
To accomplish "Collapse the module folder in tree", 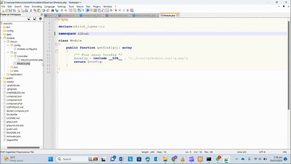I will point(1,38).
